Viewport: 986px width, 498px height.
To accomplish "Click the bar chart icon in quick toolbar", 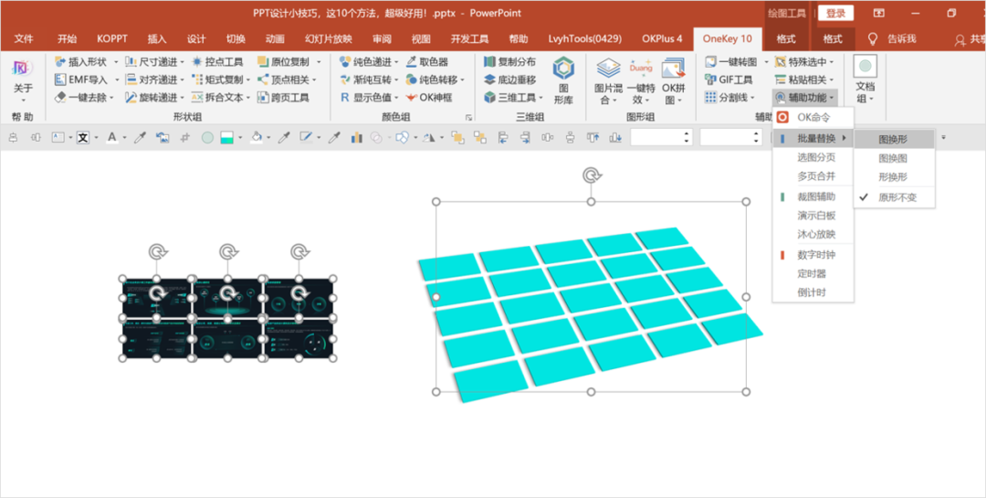I will click(357, 137).
